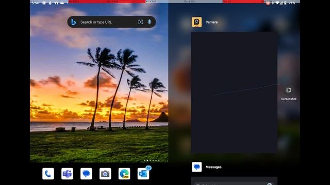Tap the Camera app icon in recents

pyautogui.click(x=196, y=22)
